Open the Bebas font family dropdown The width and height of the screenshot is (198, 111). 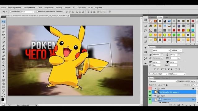[x=161, y=51]
